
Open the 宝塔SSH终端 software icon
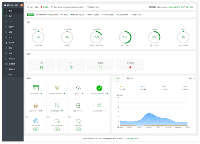pos(36,88)
